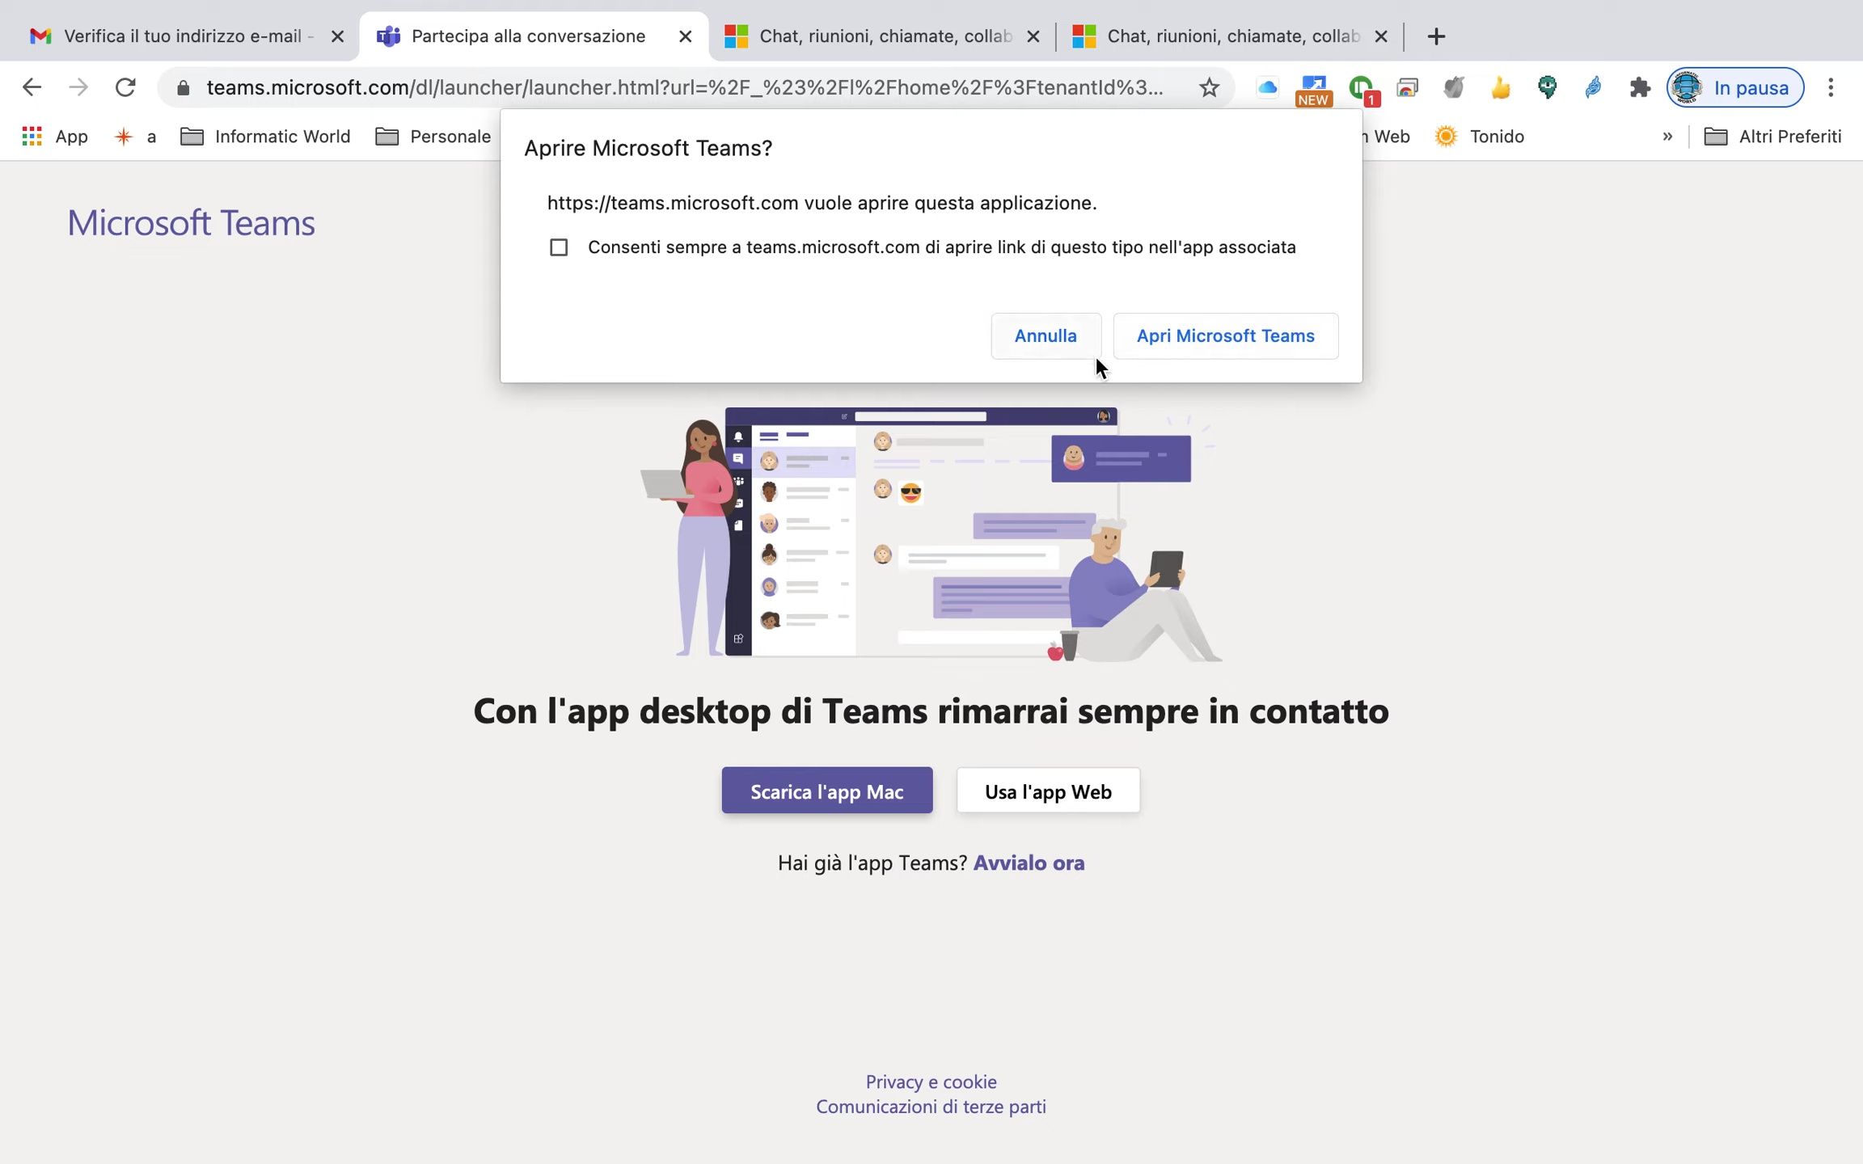1863x1164 pixels.
Task: Close the Gmail Verifica tab
Action: (x=338, y=36)
